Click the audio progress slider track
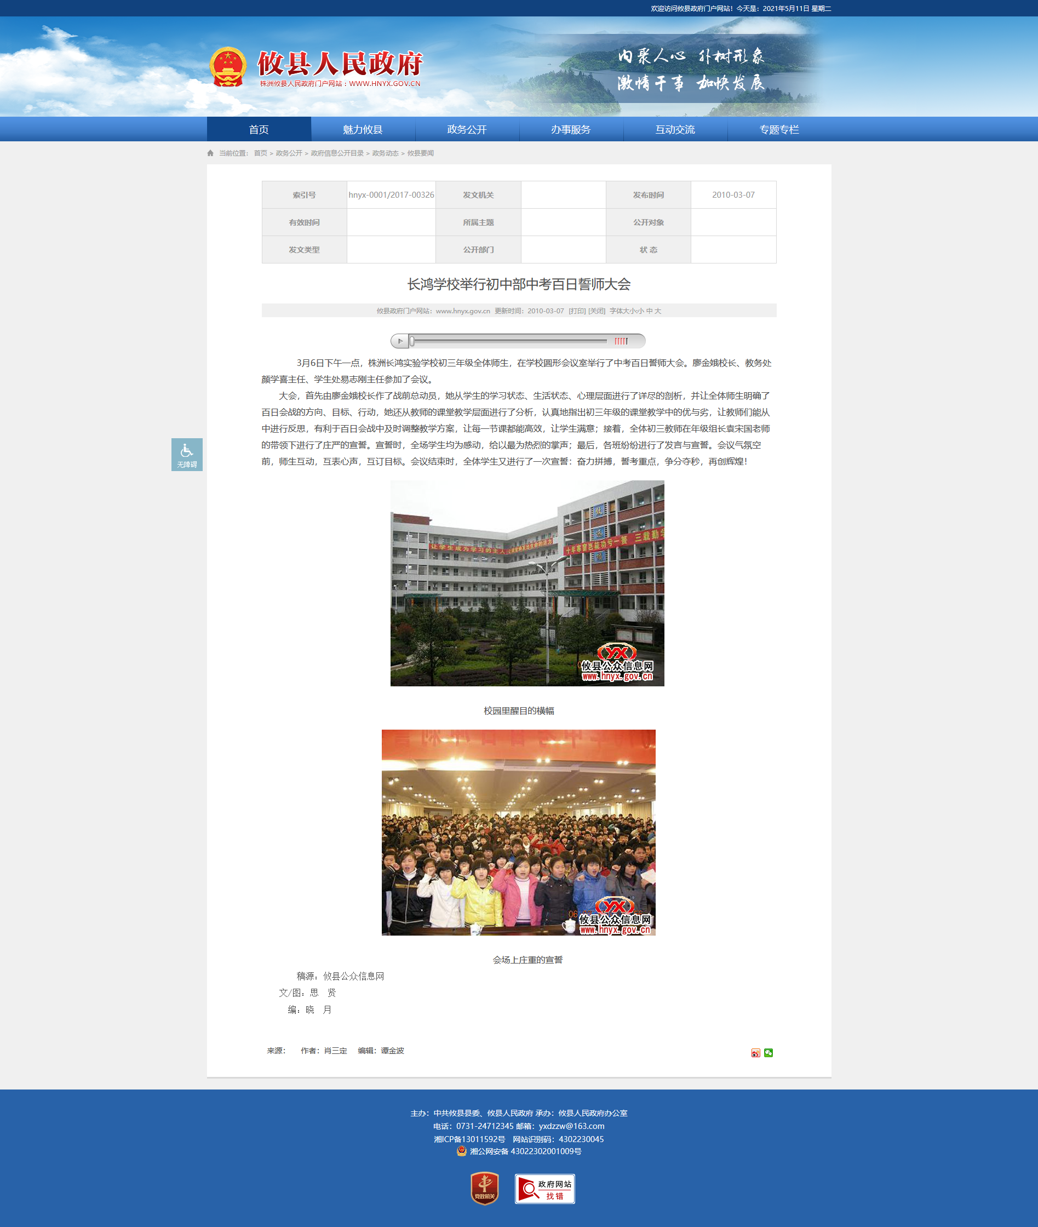The height and width of the screenshot is (1227, 1038). tap(509, 341)
